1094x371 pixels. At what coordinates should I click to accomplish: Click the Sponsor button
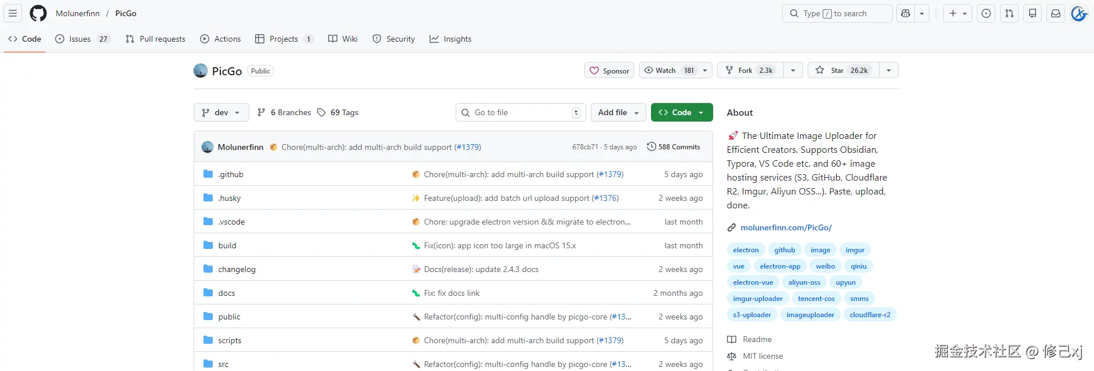(x=609, y=70)
